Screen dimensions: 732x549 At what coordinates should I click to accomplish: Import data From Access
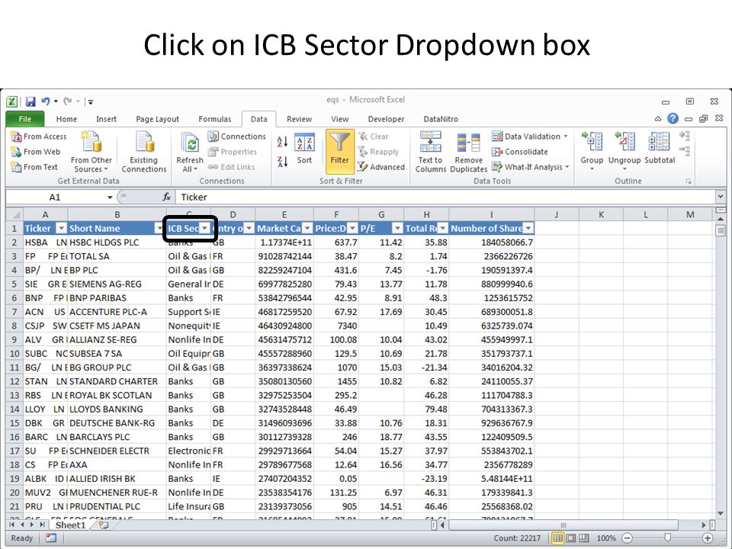[x=39, y=136]
